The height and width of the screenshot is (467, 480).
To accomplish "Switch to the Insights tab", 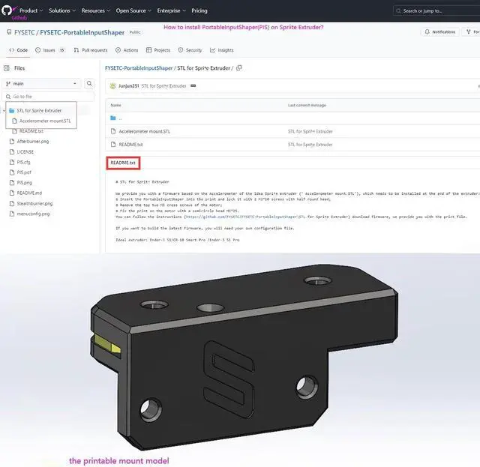I will [222, 50].
